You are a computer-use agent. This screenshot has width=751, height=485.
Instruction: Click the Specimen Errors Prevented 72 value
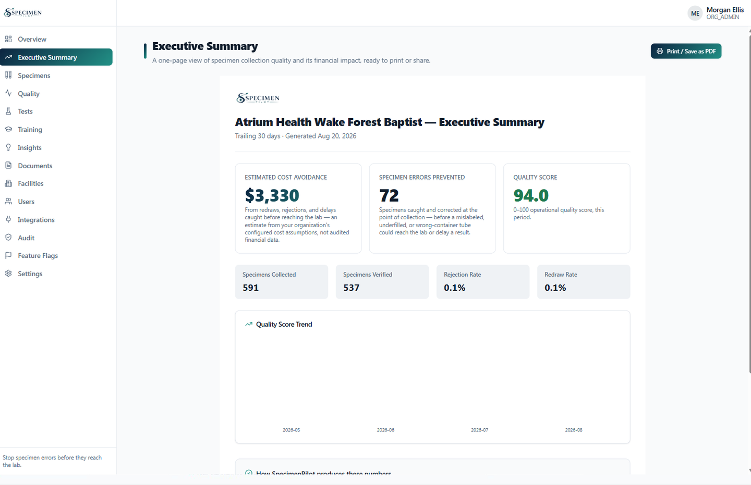[x=389, y=195]
